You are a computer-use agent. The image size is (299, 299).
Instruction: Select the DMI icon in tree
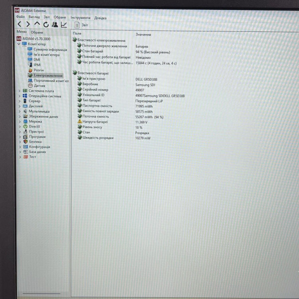[x=30, y=59]
